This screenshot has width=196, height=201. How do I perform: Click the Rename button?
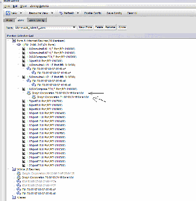click(x=110, y=27)
